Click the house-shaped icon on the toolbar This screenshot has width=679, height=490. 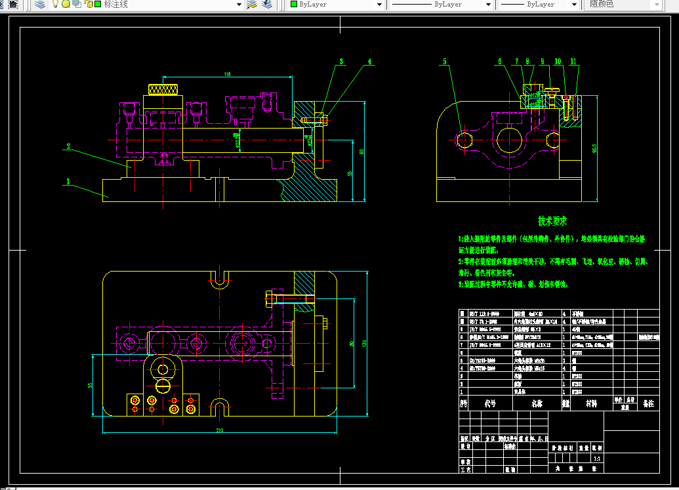(13, 5)
